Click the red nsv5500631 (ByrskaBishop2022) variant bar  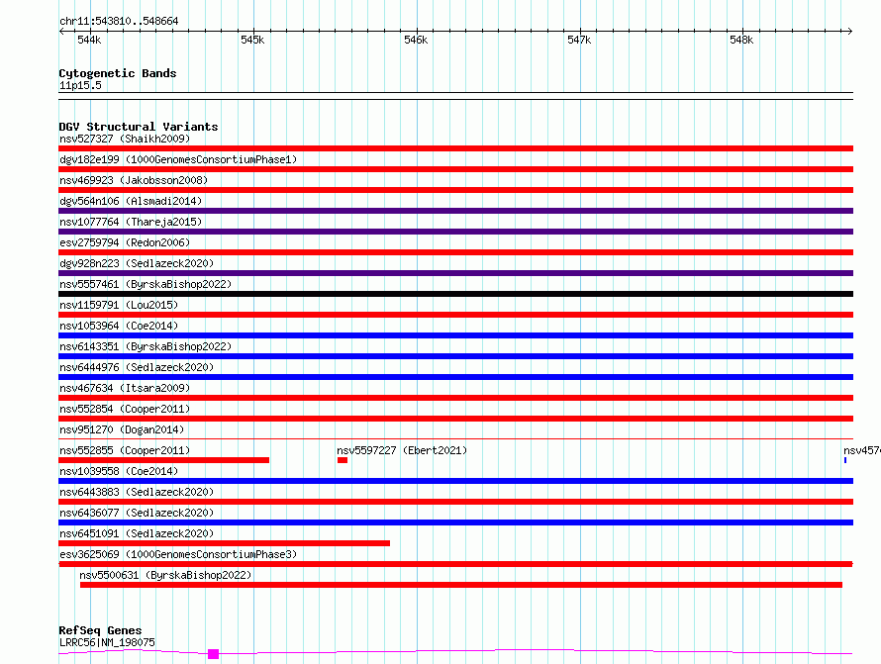point(460,585)
